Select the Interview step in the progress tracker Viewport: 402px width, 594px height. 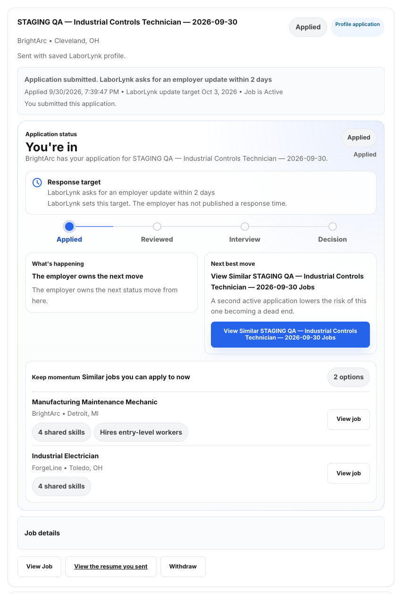click(245, 227)
